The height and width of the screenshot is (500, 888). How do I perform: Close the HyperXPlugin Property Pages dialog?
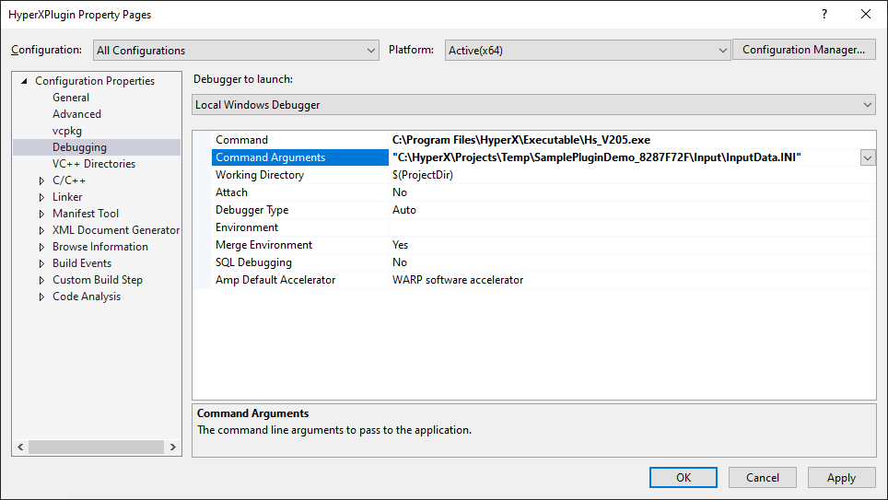865,14
